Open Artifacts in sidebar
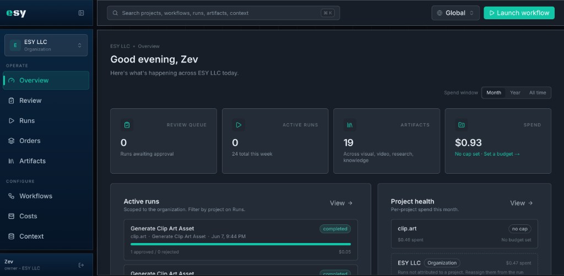The image size is (564, 276). [46, 161]
